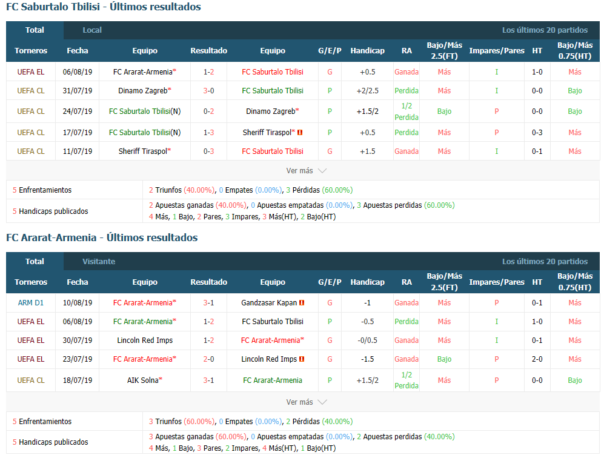Image resolution: width=604 pixels, height=455 pixels.
Task: Click '2 Triunfos (40.00%)' summary text
Action: pyautogui.click(x=182, y=190)
